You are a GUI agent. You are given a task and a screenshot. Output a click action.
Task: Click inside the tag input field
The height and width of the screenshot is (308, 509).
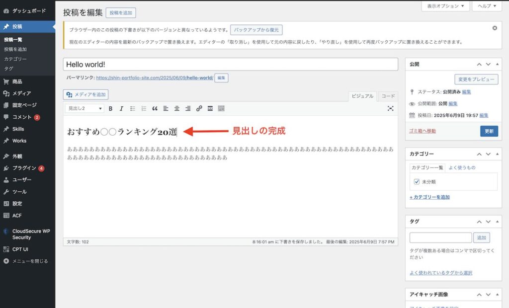tap(440, 237)
